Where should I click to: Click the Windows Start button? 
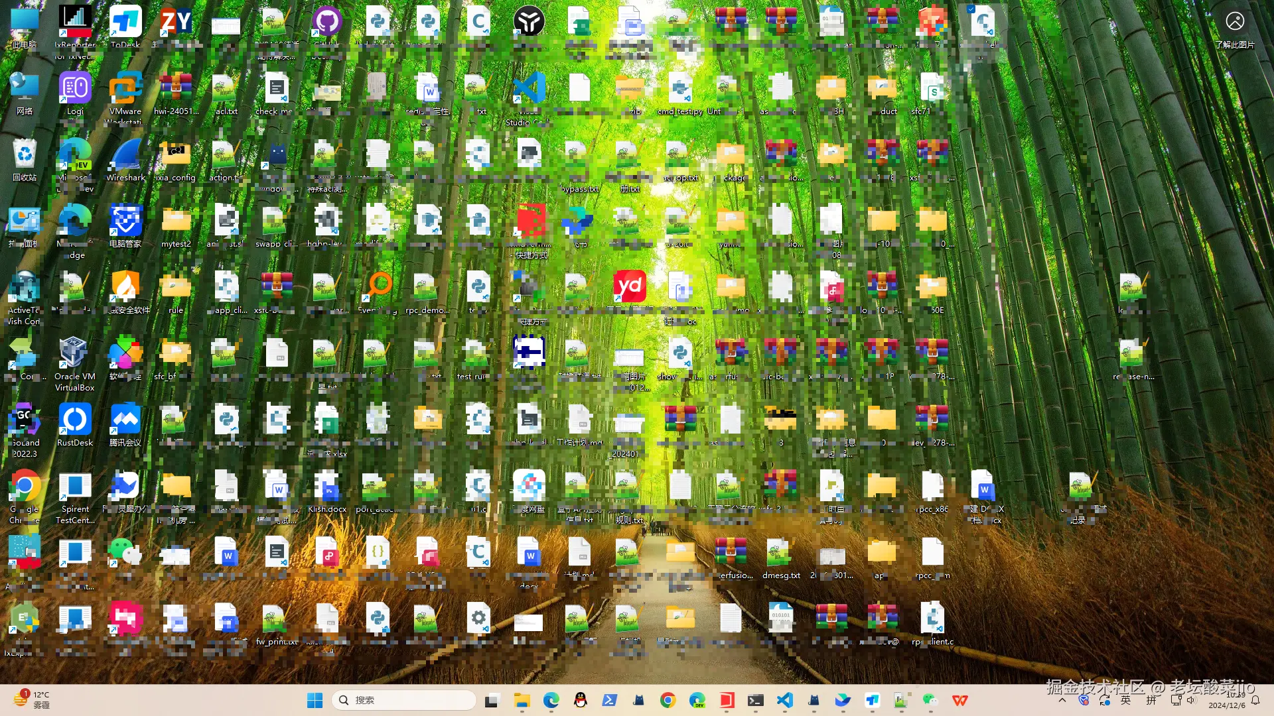(x=315, y=700)
